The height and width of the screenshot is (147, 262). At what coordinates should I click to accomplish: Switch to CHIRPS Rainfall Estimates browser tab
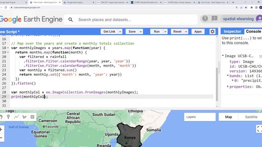click(x=146, y=2)
